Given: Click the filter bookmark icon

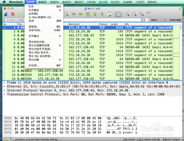Looking at the screenshot, I should coord(4,20).
